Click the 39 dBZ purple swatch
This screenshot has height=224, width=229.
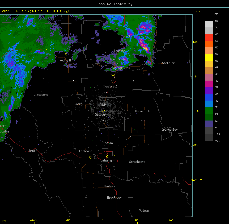209,91
